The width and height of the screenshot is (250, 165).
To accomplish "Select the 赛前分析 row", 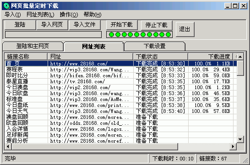I will tap(120, 141).
